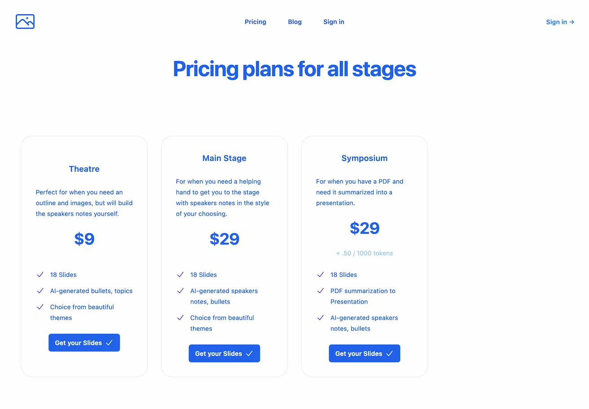Screen dimensions: 589x409
Task: Click the Sign in link in the top right
Action: [556, 22]
